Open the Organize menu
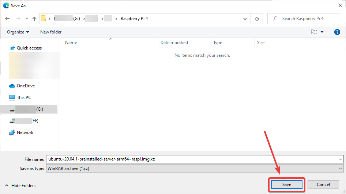The height and width of the screenshot is (194, 346). [x=18, y=32]
